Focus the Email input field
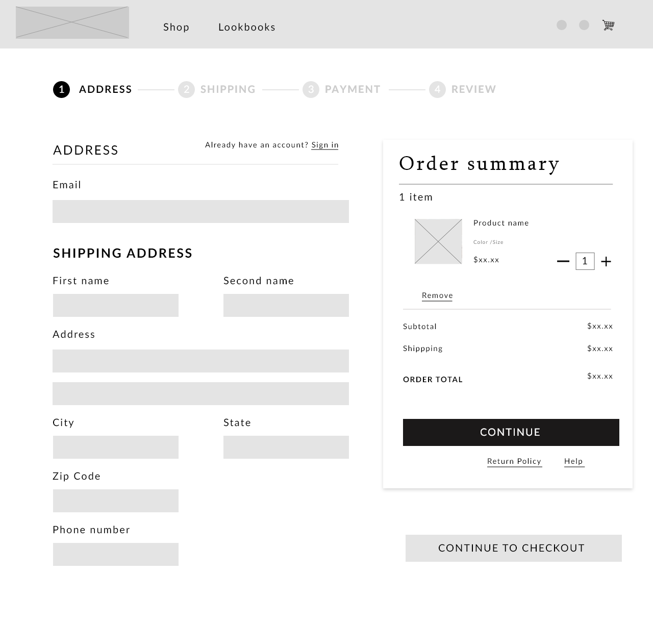The width and height of the screenshot is (653, 622). coord(200,211)
